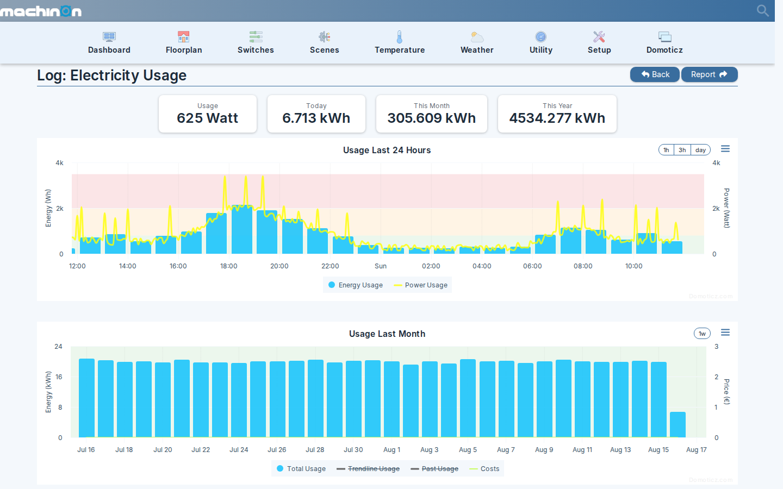The image size is (783, 489).
Task: Select the day zoom range
Action: coord(701,150)
